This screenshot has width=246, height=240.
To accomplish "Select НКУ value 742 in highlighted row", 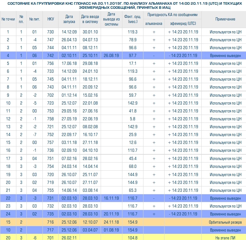I will pos(51,56).
